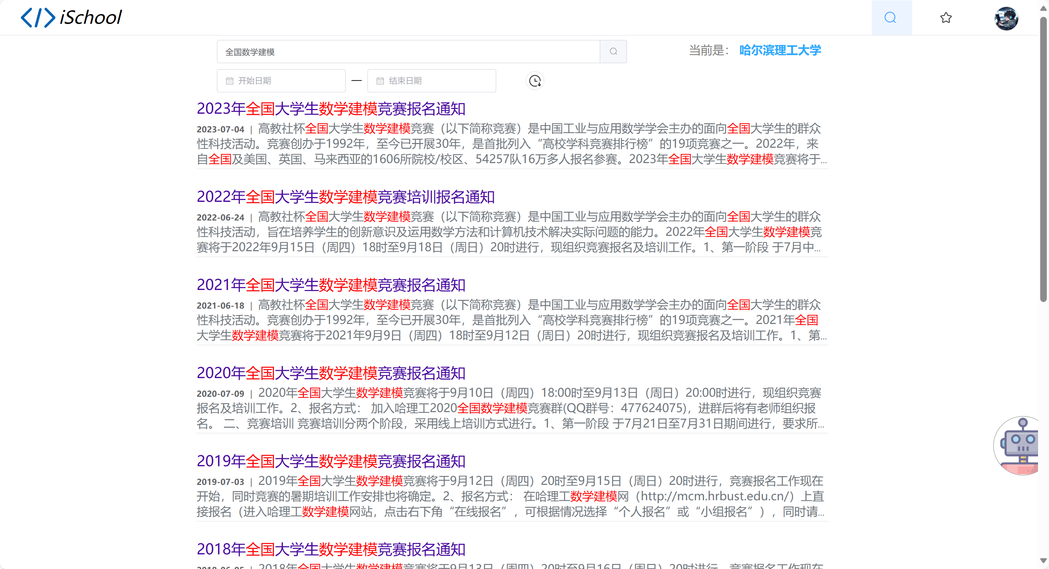
Task: Open 2021年全国大学生数学建模竞赛报名通知
Action: click(x=331, y=285)
